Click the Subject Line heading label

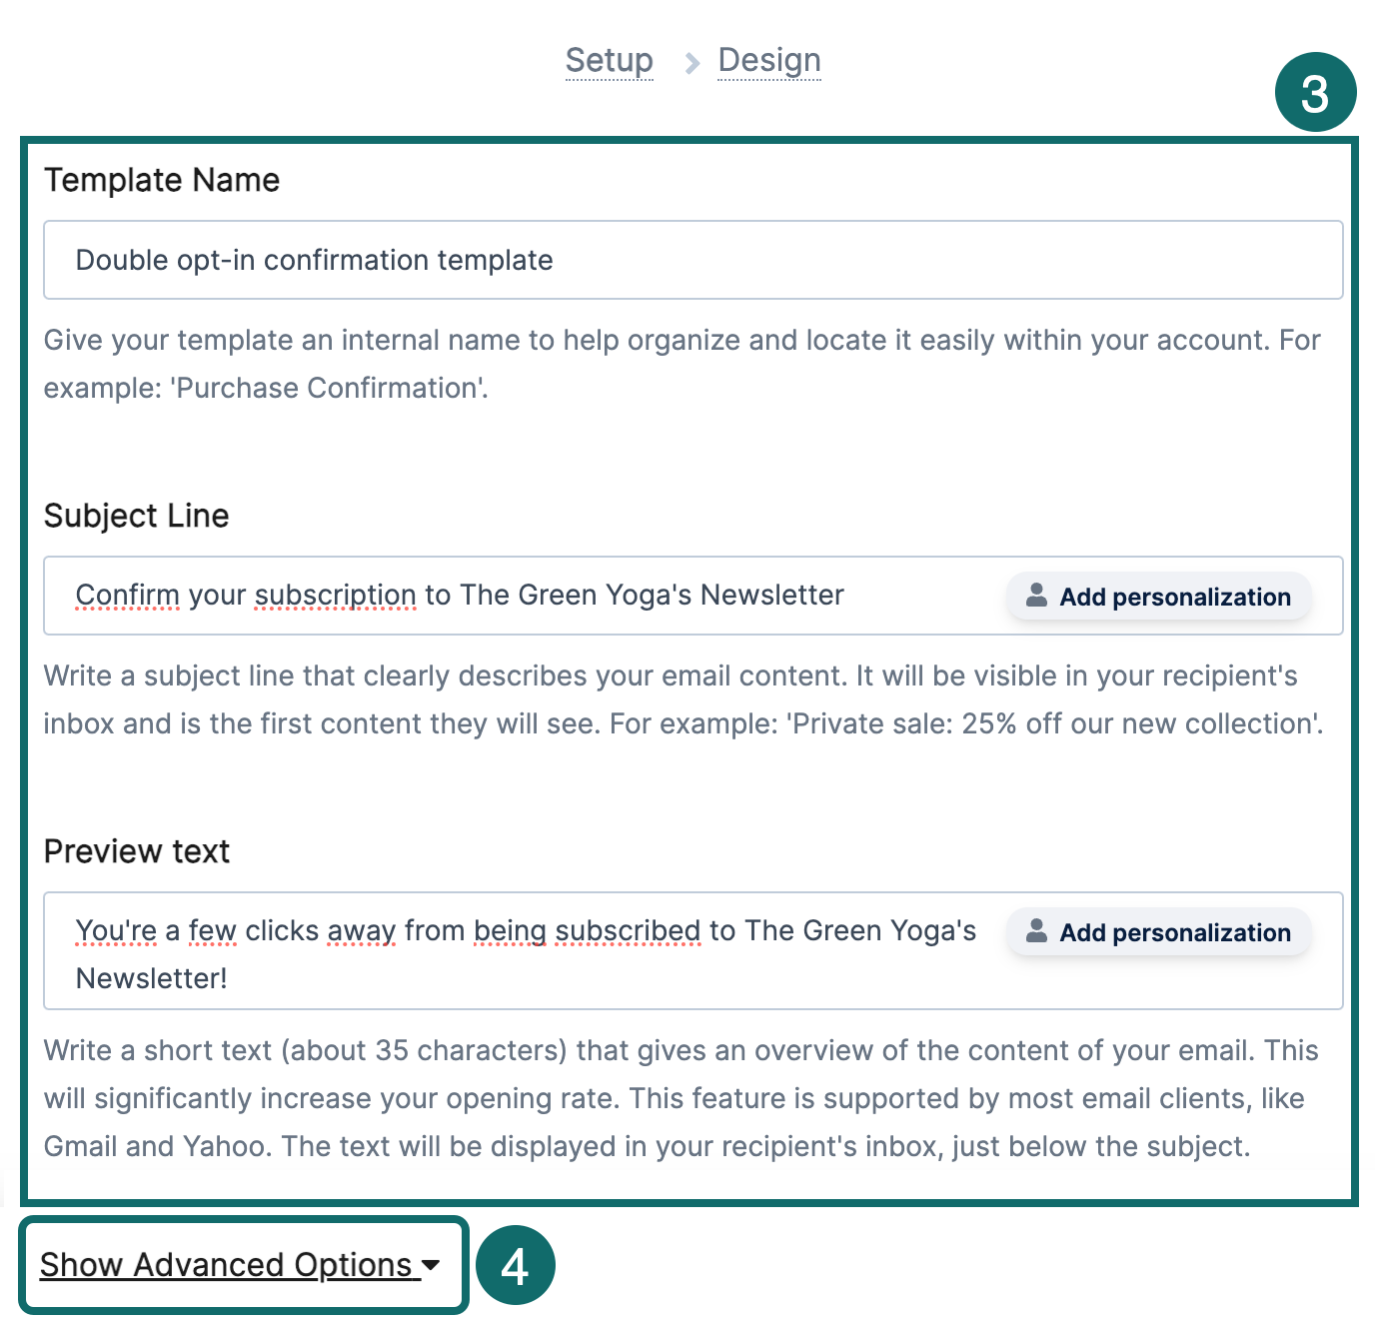[137, 516]
